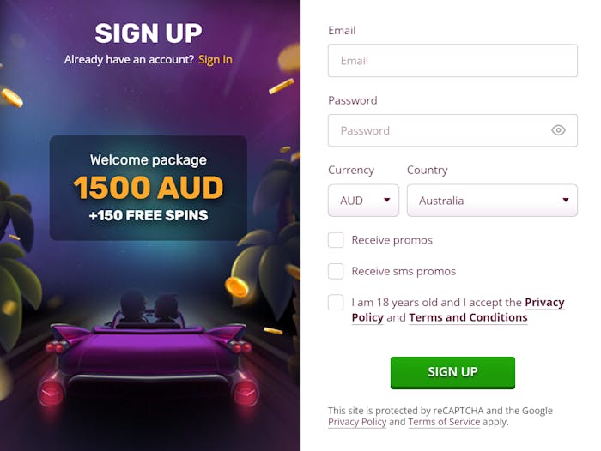601x451 pixels.
Task: Check the 18 years old agreement box
Action: click(x=336, y=303)
